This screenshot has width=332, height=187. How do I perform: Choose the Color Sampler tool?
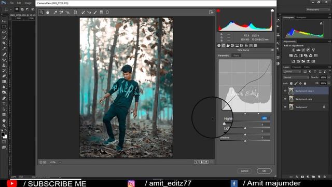(x=61, y=12)
